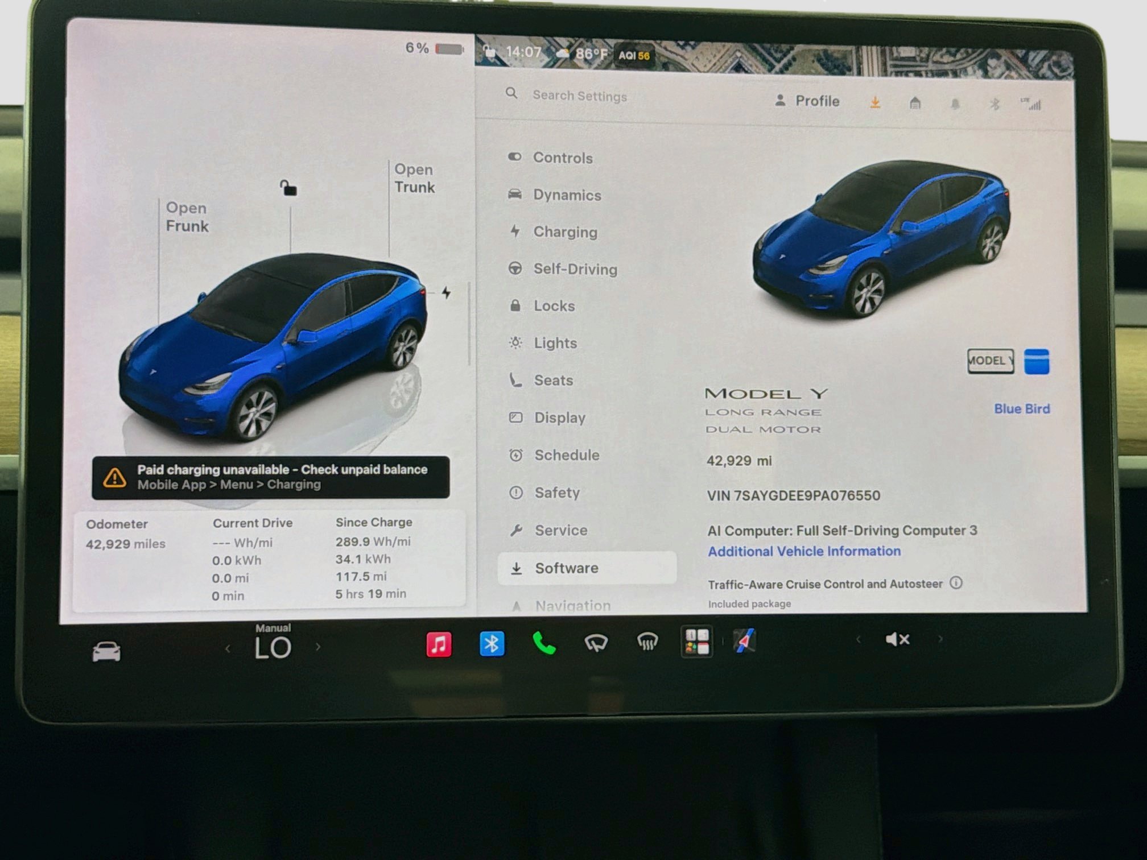This screenshot has height=860, width=1147.
Task: Tap the info icon next to Autosteer
Action: [x=956, y=582]
